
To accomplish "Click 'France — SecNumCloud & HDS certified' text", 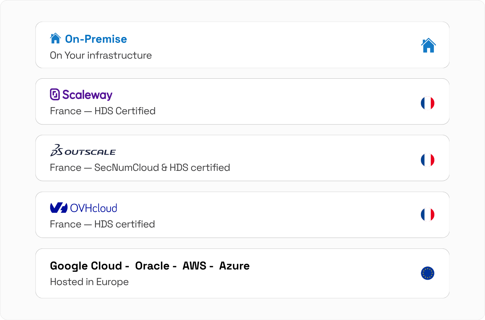I will pyautogui.click(x=140, y=167).
